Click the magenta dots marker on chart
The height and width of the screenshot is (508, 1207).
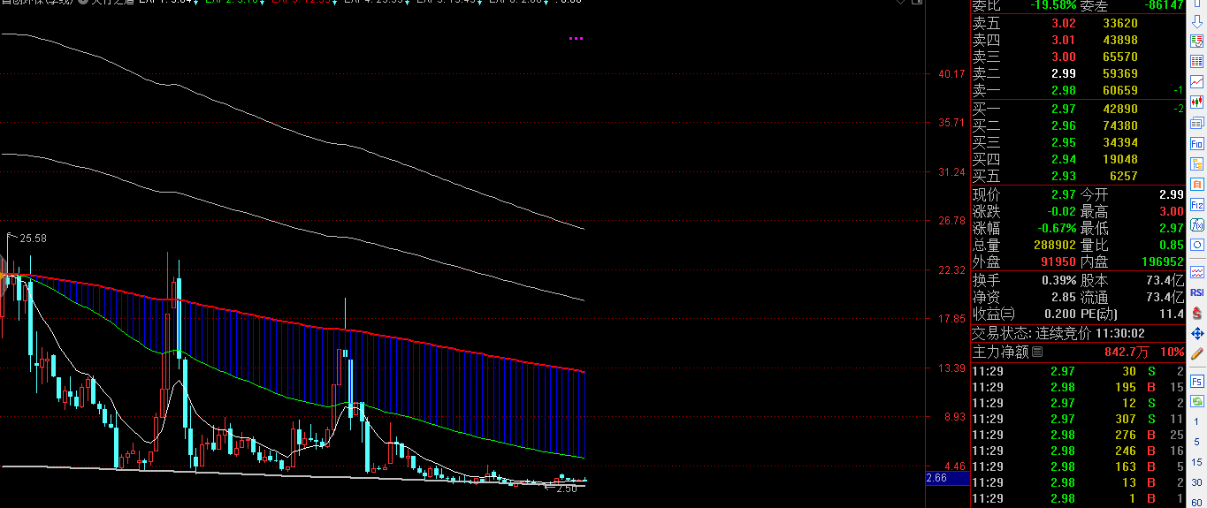tap(576, 39)
